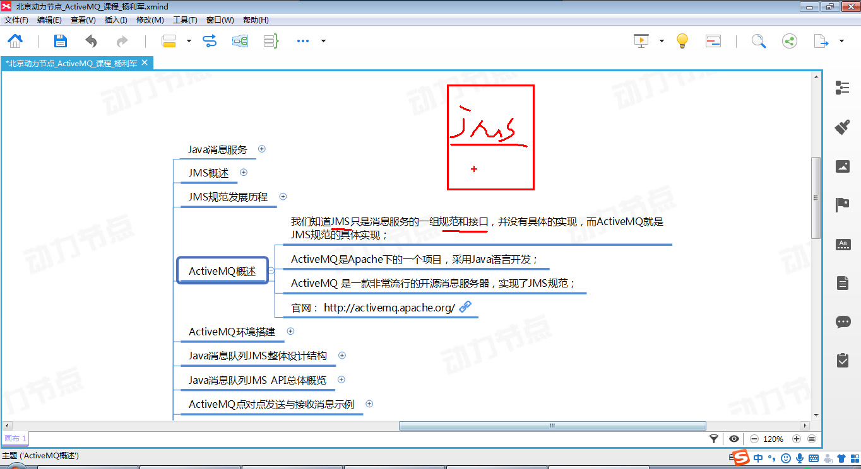
Task: Start presentation mode
Action: click(641, 41)
